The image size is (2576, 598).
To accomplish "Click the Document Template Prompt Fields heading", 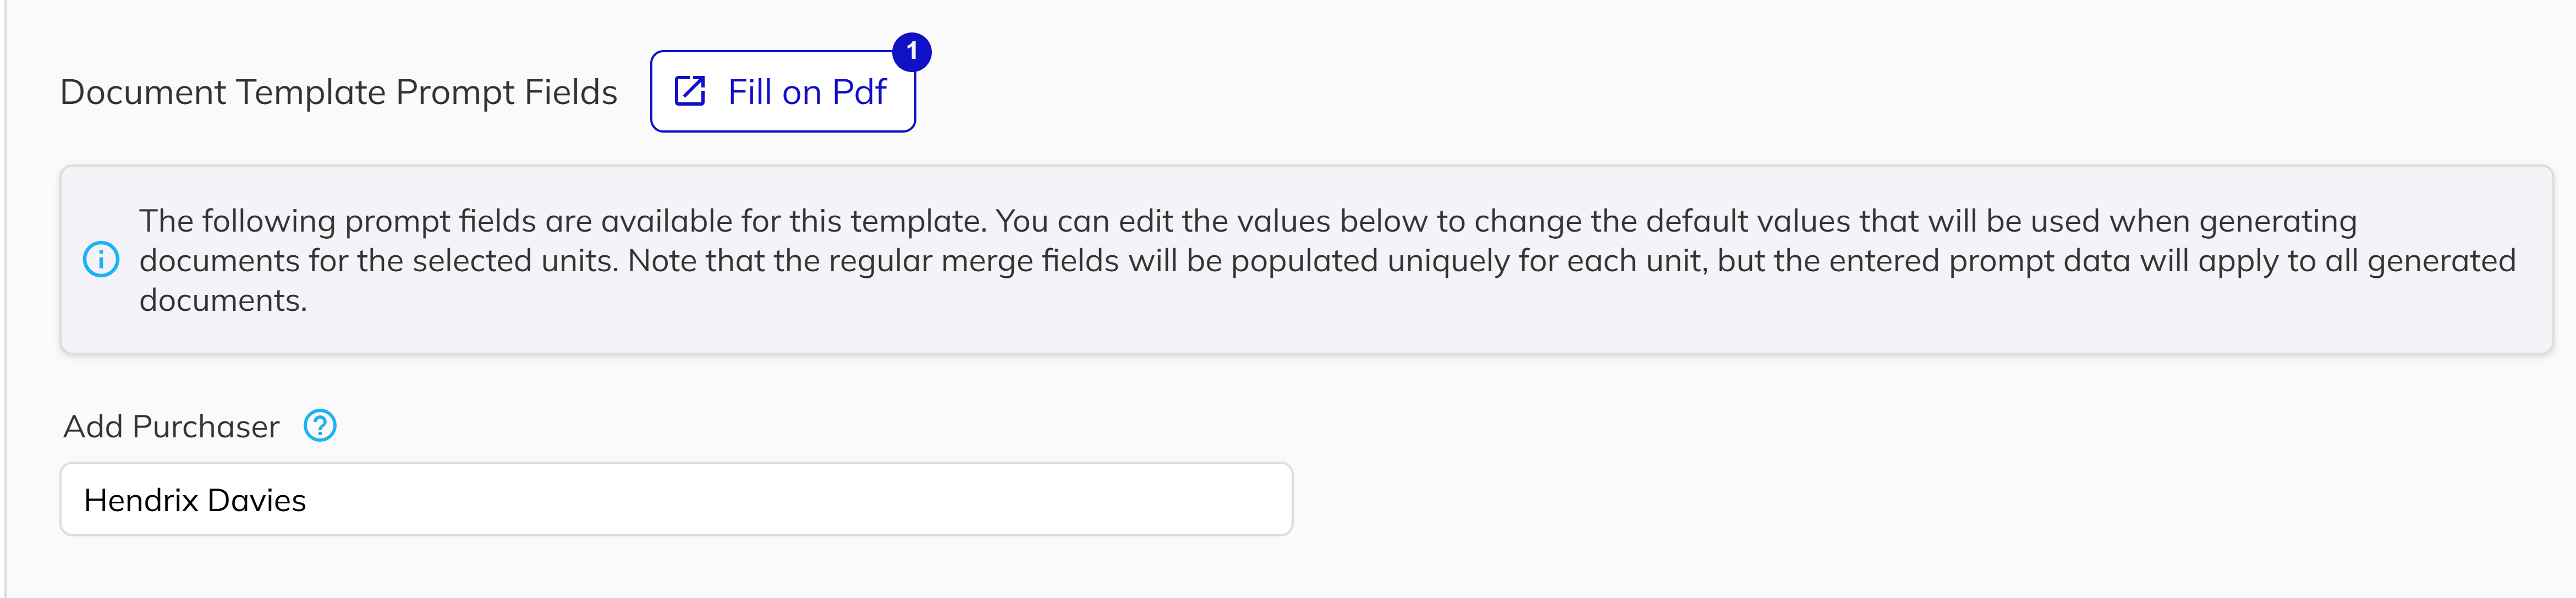I will point(340,91).
